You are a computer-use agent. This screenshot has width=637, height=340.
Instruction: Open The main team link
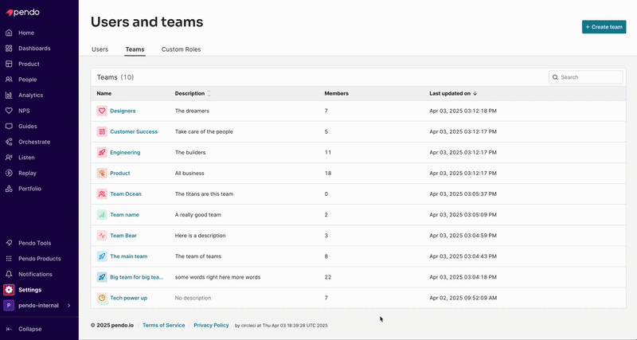129,256
